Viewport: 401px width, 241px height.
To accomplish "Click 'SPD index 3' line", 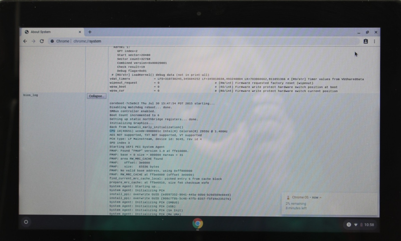I will tap(120, 143).
